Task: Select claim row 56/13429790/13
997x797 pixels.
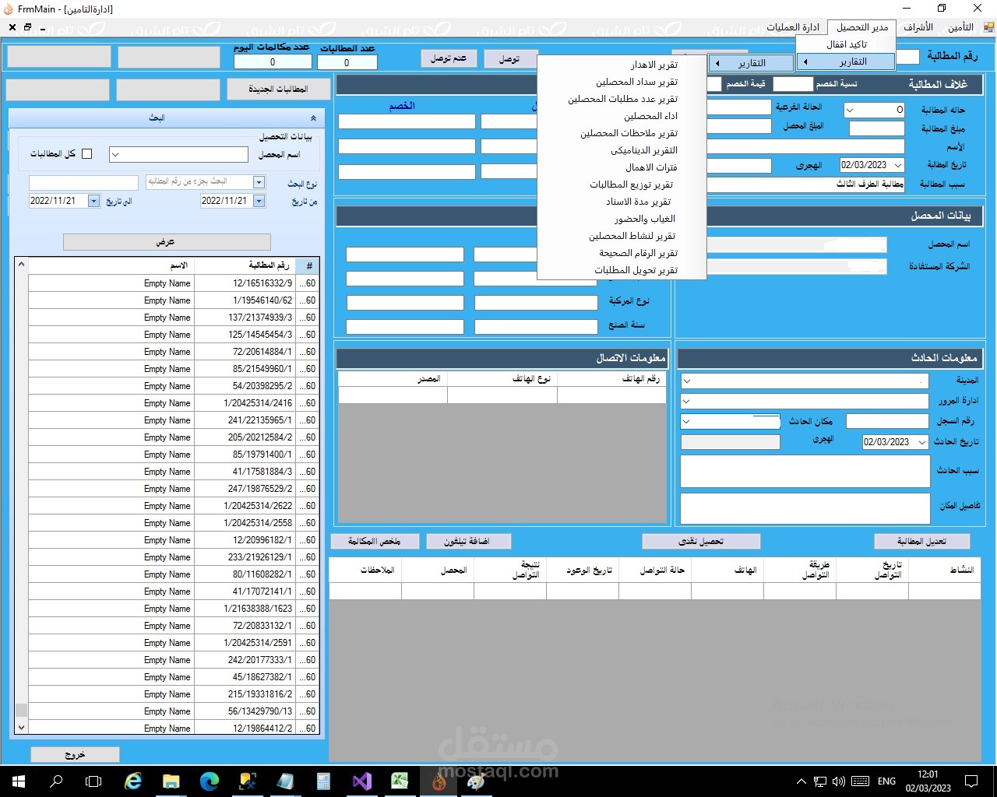Action: tap(174, 711)
